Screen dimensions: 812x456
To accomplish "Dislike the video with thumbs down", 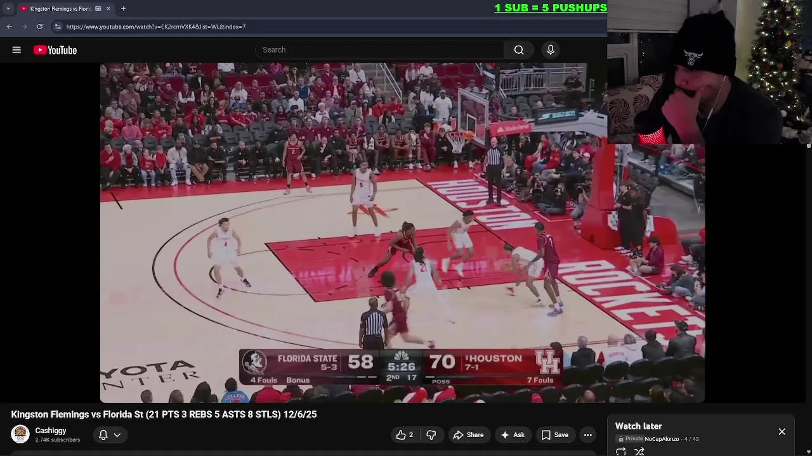I will (431, 435).
